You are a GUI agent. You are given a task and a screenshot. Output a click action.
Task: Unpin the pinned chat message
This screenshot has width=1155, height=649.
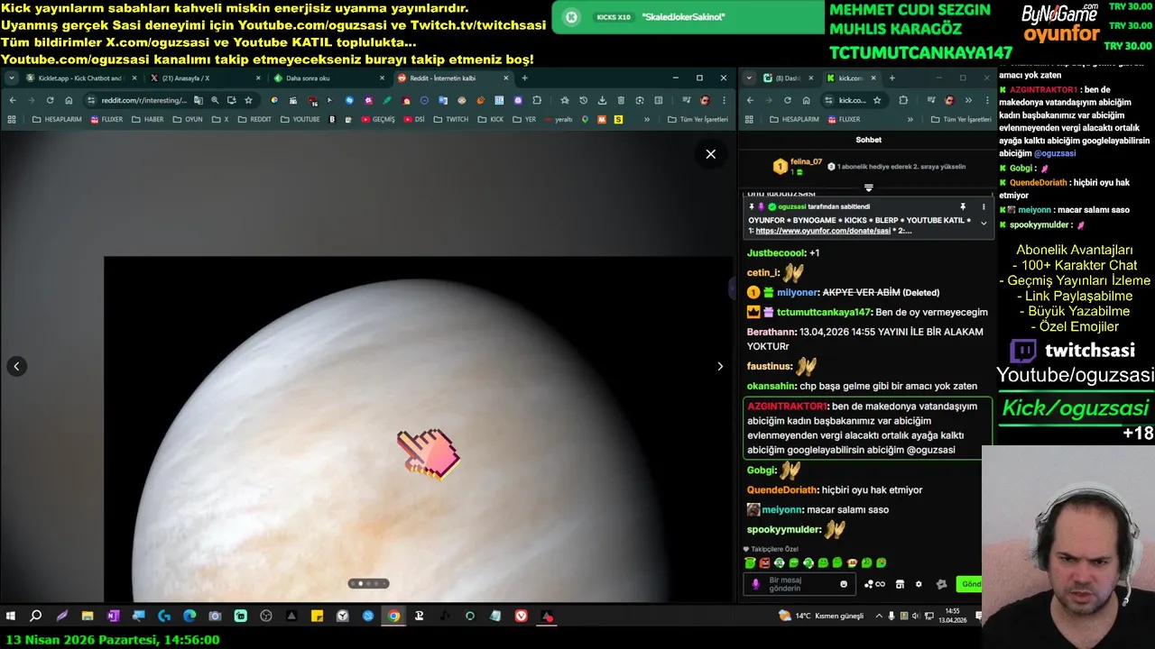[x=963, y=206]
